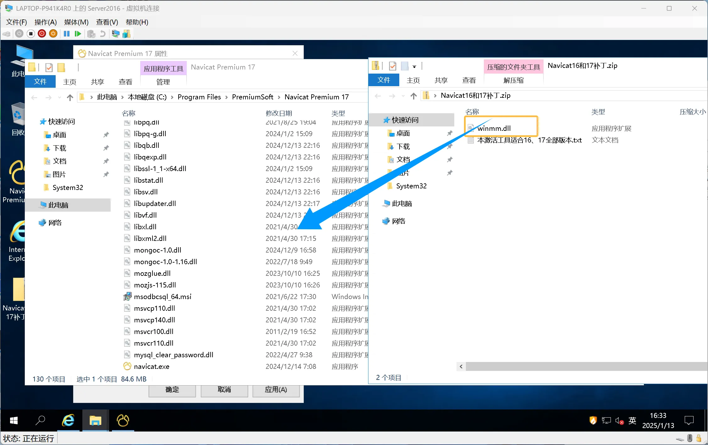This screenshot has height=445, width=708.
Task: Select navicat.exe in the file list
Action: point(152,367)
